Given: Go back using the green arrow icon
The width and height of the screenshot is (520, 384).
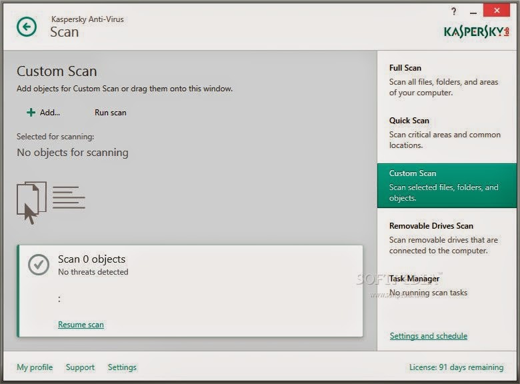Looking at the screenshot, I should (x=27, y=27).
